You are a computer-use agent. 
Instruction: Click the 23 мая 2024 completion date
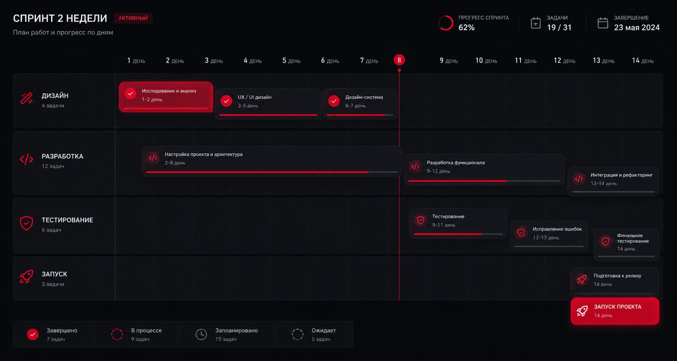point(637,28)
